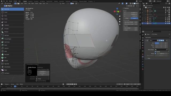Toggle camera view viewport icon
171x96 pixels.
[120, 22]
